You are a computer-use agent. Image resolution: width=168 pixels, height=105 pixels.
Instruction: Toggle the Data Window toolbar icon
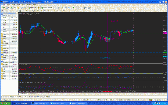click(15, 8)
